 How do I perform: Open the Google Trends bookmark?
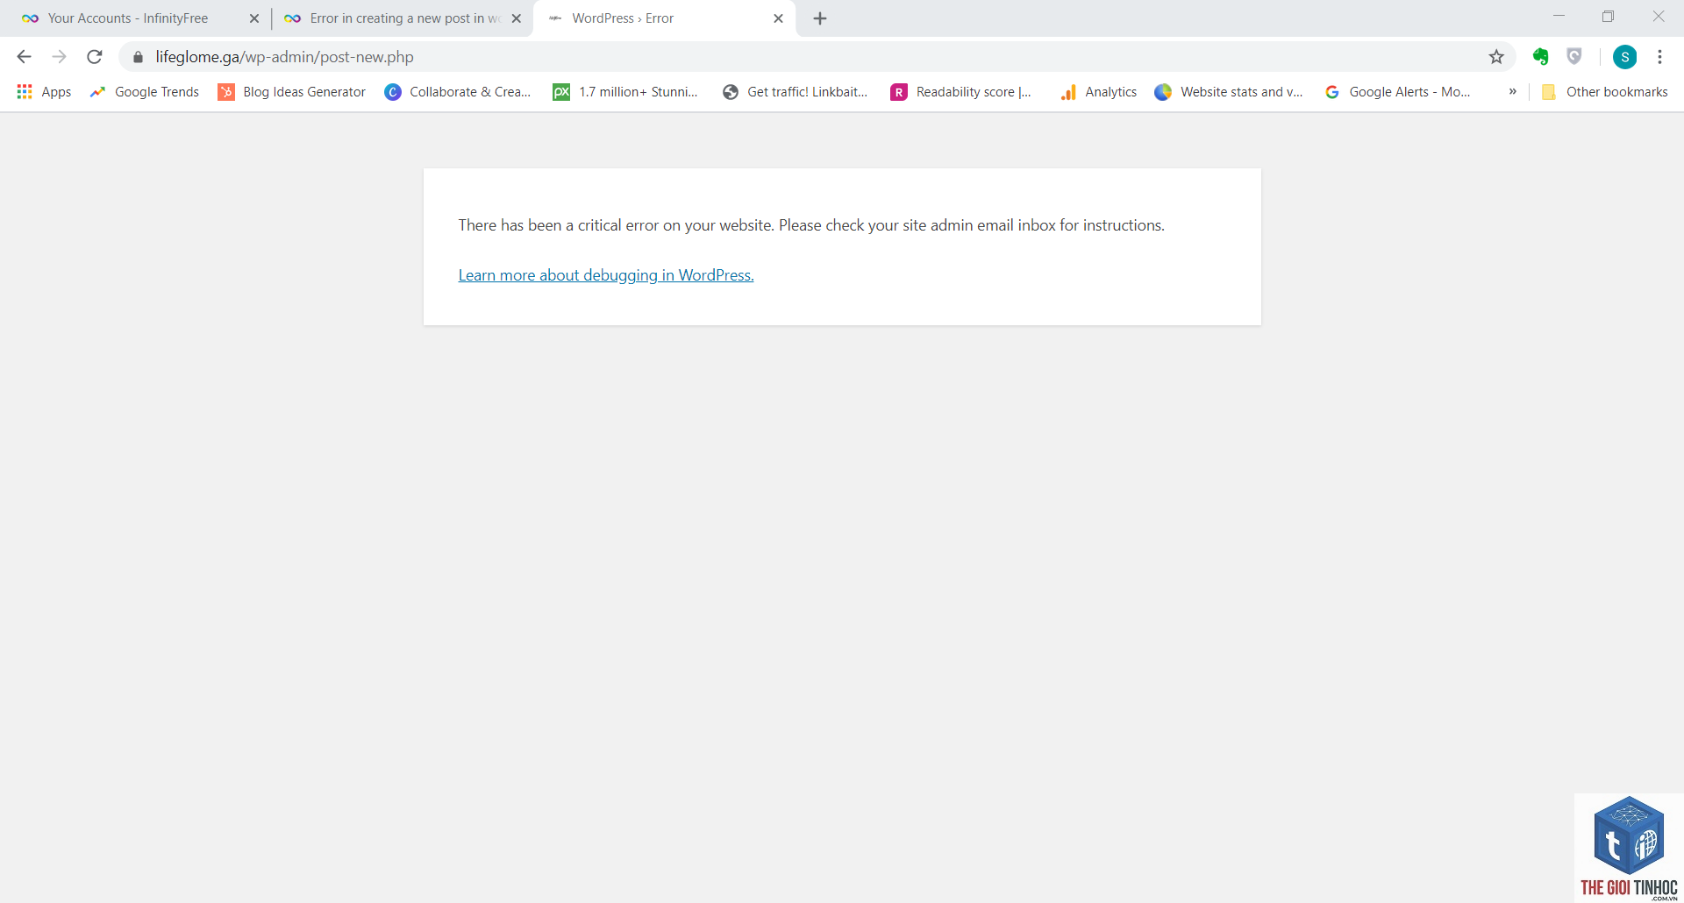(145, 92)
